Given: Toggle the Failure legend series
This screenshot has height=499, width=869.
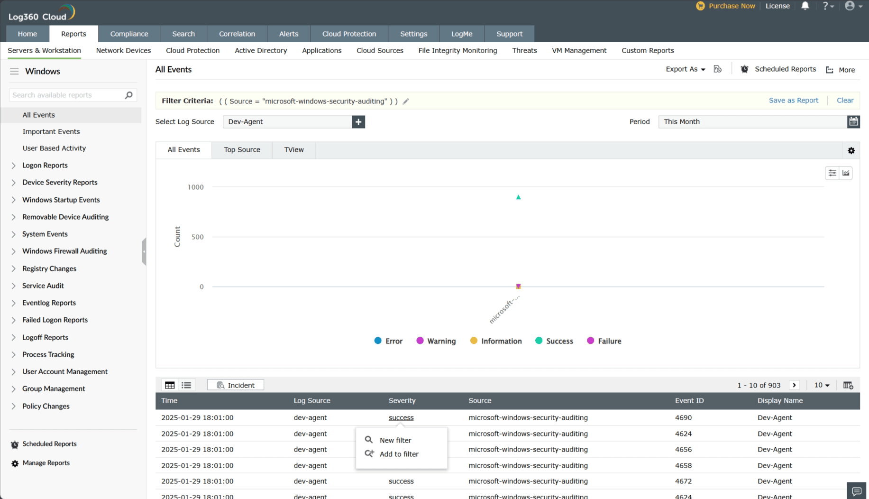Looking at the screenshot, I should (x=604, y=341).
